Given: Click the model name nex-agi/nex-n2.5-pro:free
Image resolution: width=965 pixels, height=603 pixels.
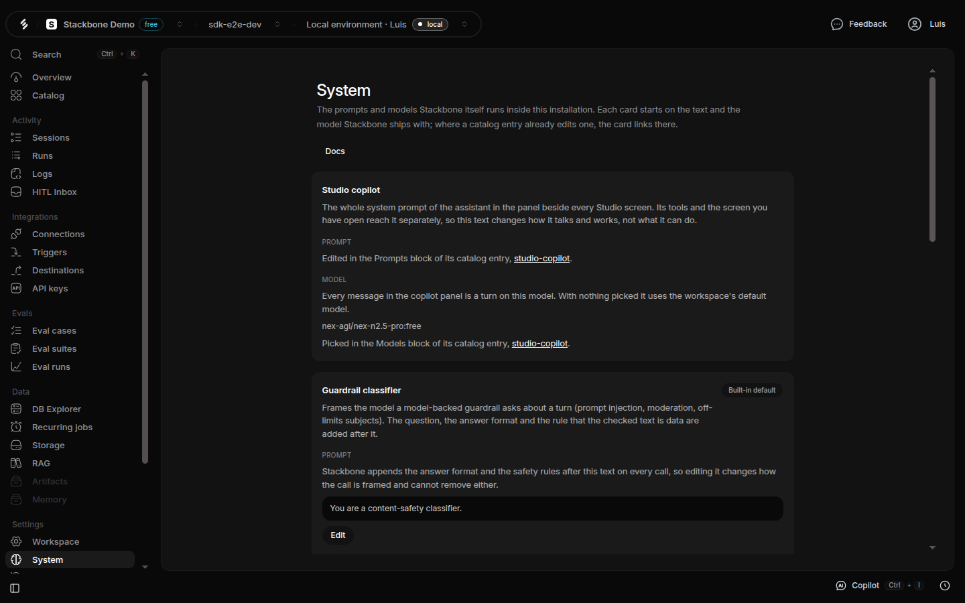Looking at the screenshot, I should pyautogui.click(x=371, y=326).
